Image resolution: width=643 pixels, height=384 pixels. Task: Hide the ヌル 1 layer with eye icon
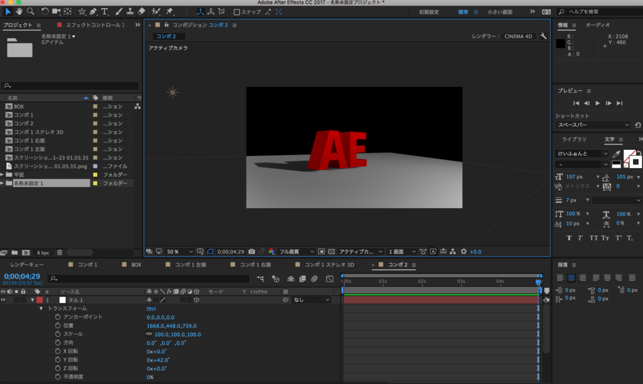coord(3,300)
